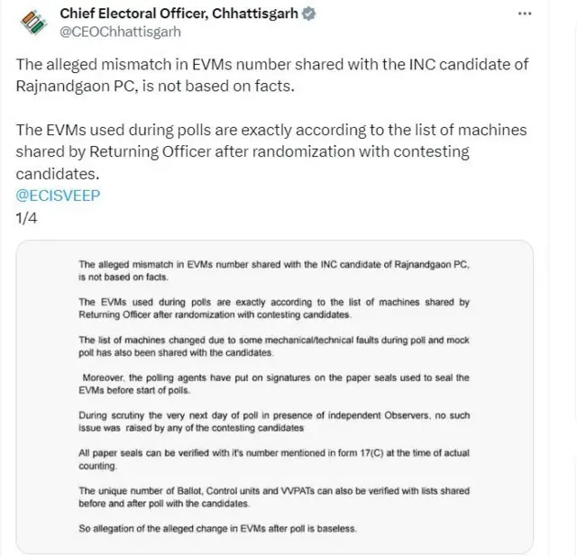Click the bottom edge of the image card

click(x=274, y=550)
